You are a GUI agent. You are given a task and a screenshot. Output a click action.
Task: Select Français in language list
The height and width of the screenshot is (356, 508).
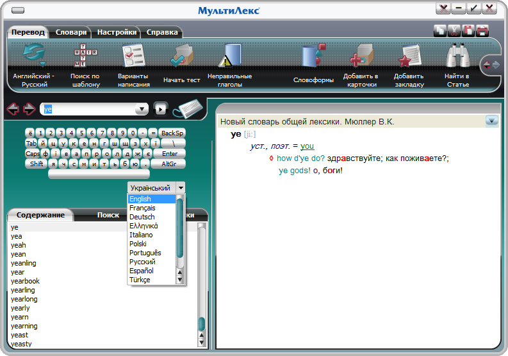point(152,208)
